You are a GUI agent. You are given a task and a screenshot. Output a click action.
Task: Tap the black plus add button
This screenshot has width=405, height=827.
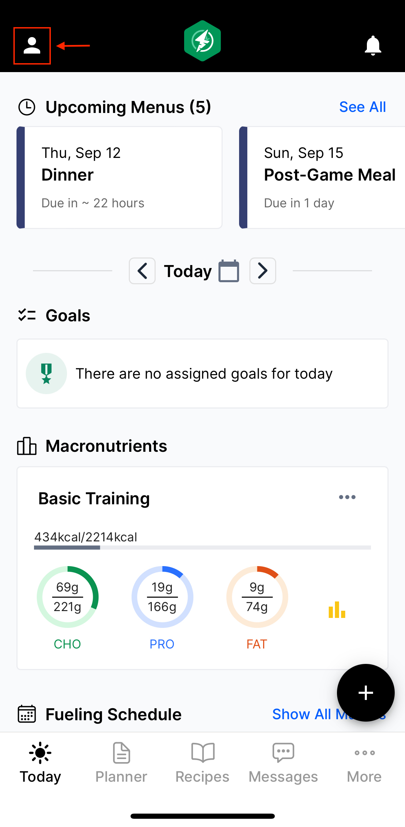click(x=365, y=692)
